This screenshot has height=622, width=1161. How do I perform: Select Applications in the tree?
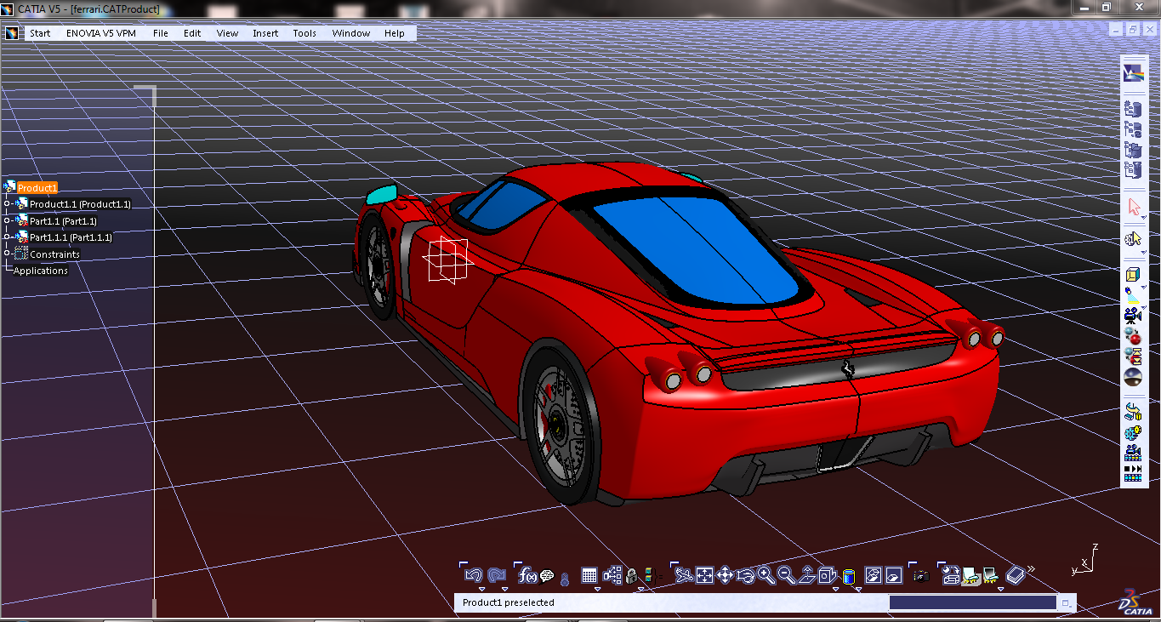point(40,271)
